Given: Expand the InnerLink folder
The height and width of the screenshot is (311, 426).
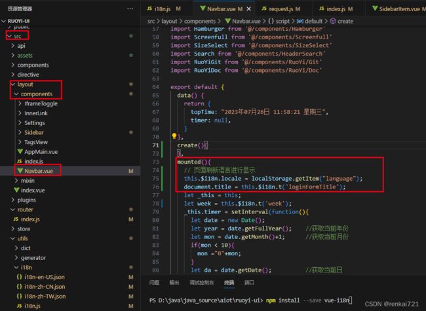Looking at the screenshot, I should (x=20, y=113).
